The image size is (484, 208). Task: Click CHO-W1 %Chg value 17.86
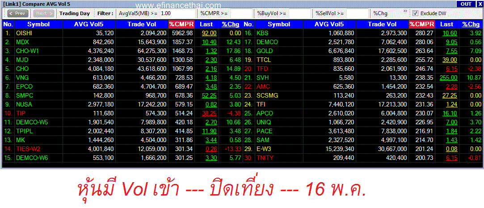pyautogui.click(x=233, y=51)
